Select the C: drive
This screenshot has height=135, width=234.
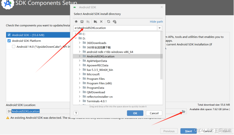pyautogui.click(x=84, y=34)
